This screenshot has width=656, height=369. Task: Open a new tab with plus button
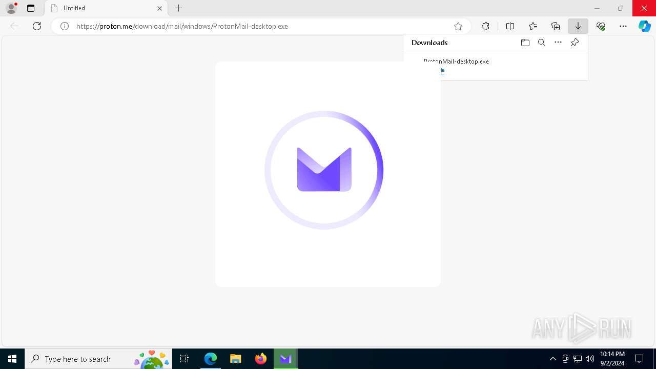[178, 8]
